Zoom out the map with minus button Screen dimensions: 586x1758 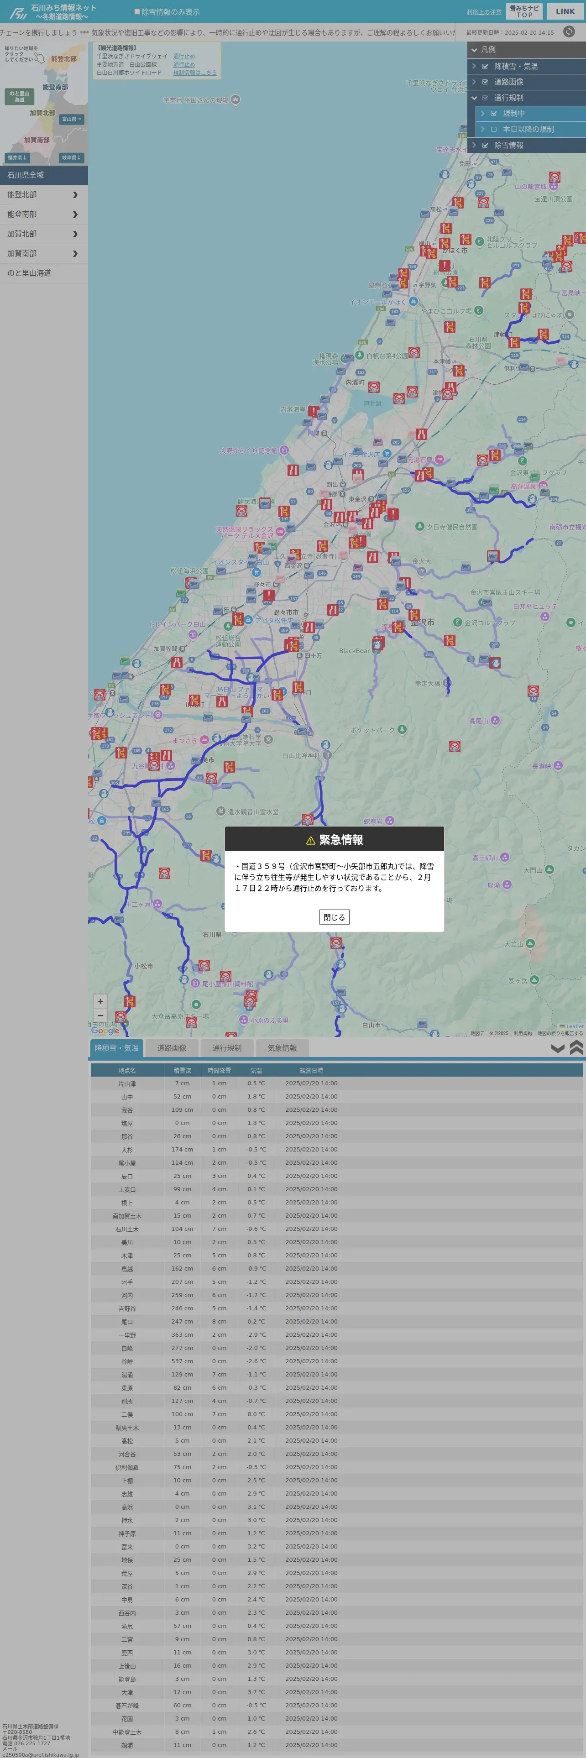[x=100, y=1015]
